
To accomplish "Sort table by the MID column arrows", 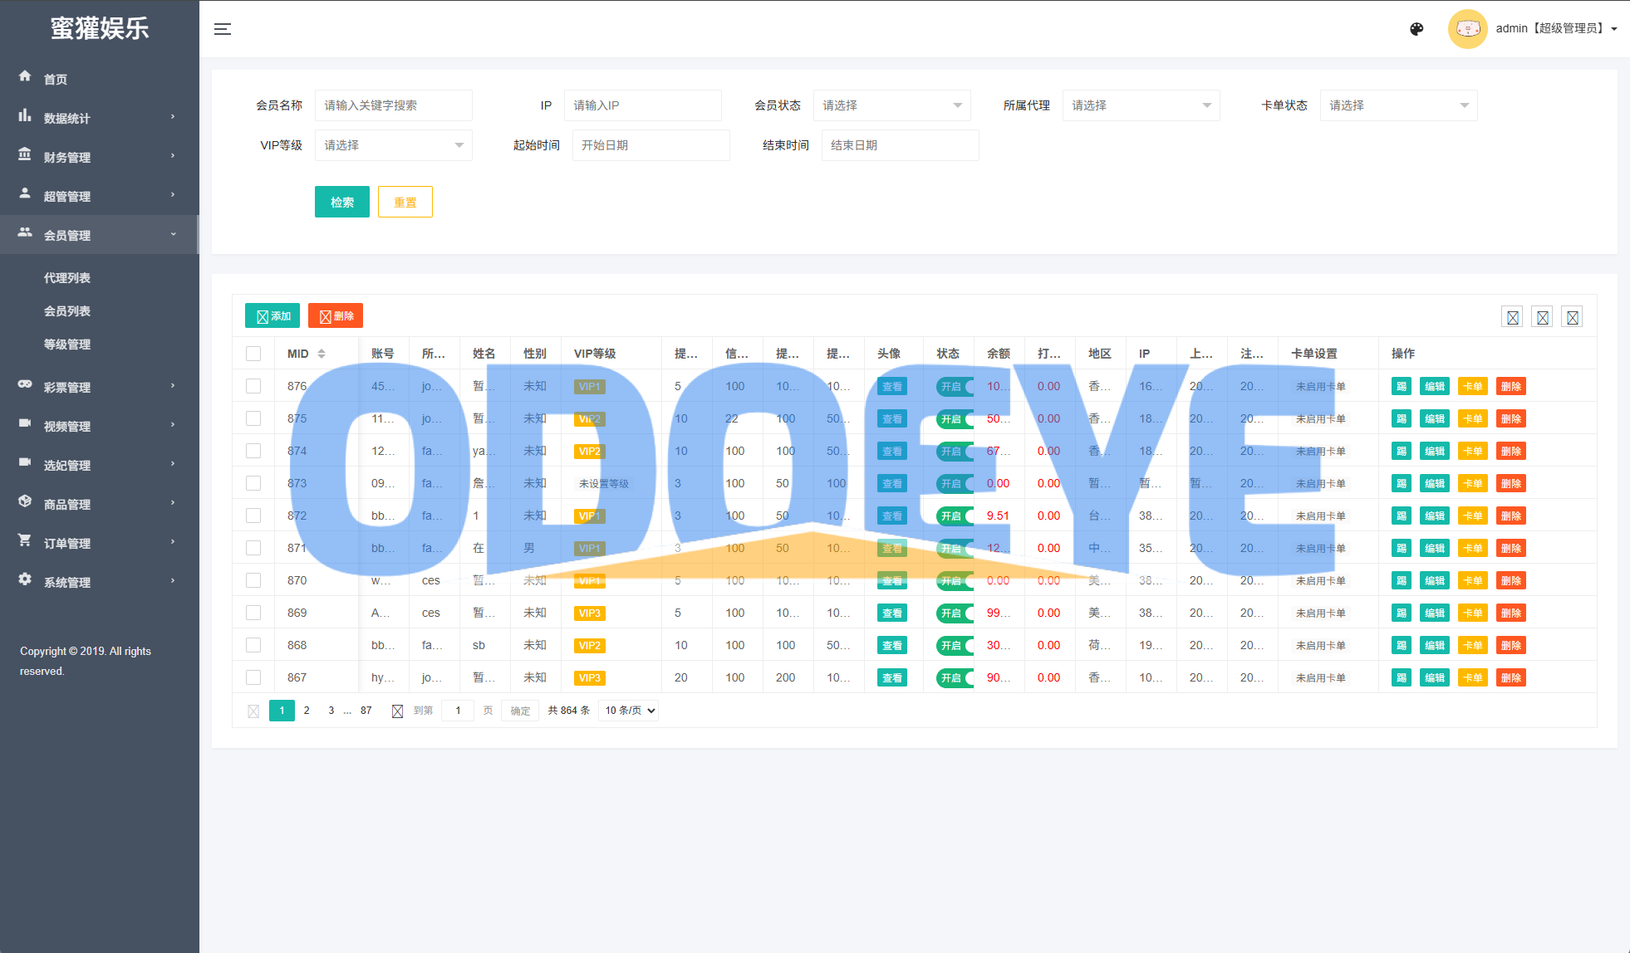I will (322, 354).
